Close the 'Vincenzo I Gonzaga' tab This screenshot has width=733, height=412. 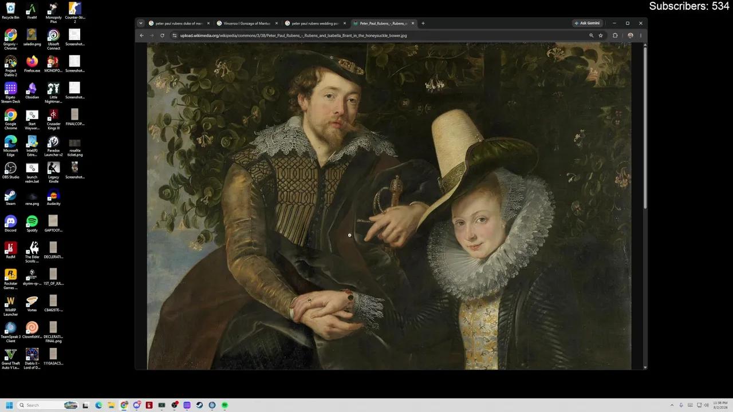(x=277, y=23)
